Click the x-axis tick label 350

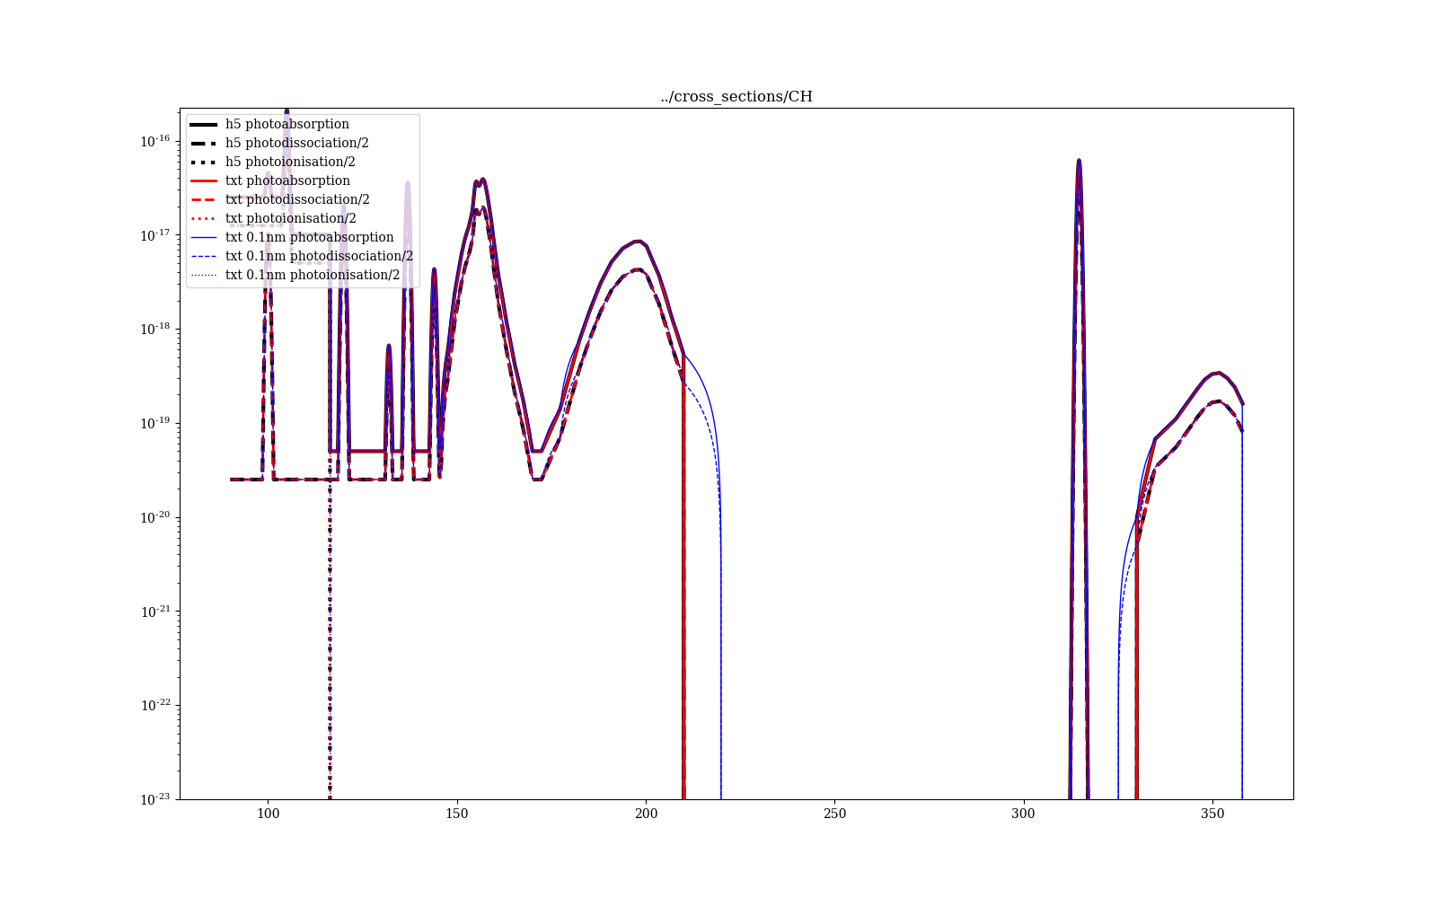1212,814
